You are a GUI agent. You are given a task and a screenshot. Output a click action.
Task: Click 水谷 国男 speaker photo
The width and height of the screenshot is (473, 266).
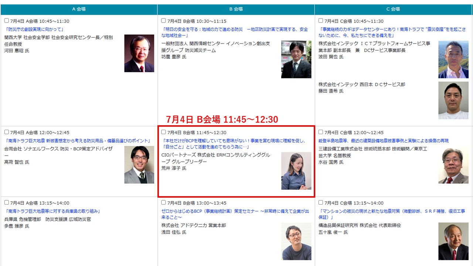453,165
